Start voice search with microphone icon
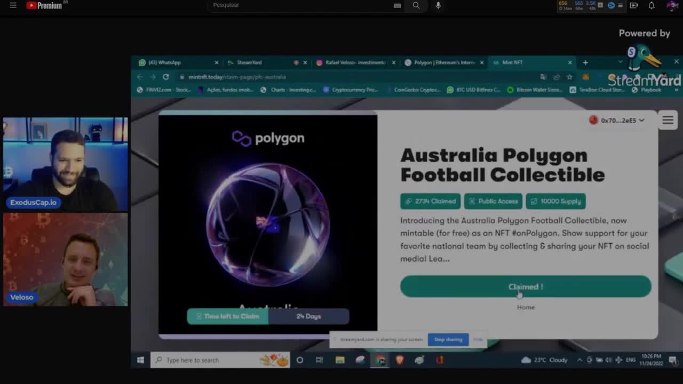Screen dimensions: 683x384 point(438,5)
